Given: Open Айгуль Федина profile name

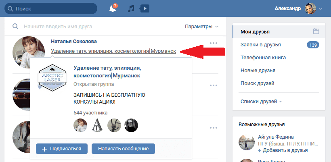Looking at the screenshot, I should click(x=276, y=137).
